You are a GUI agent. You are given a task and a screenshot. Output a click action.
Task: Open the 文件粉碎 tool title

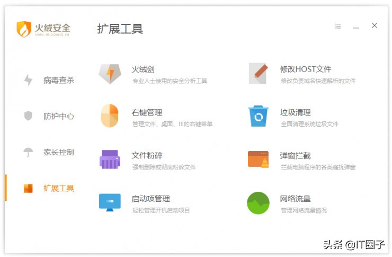point(147,155)
